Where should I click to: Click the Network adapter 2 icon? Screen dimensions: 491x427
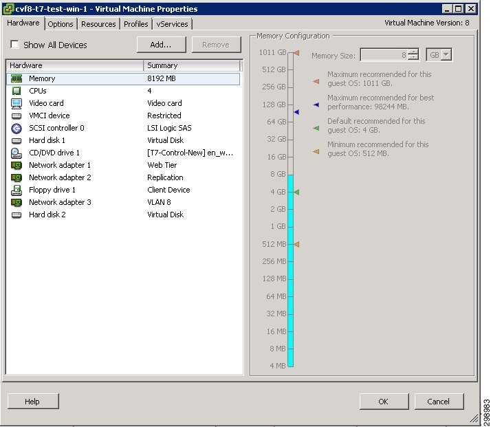coord(17,177)
